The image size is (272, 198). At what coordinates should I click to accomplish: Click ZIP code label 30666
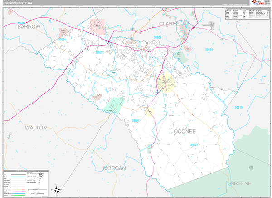click(62, 40)
